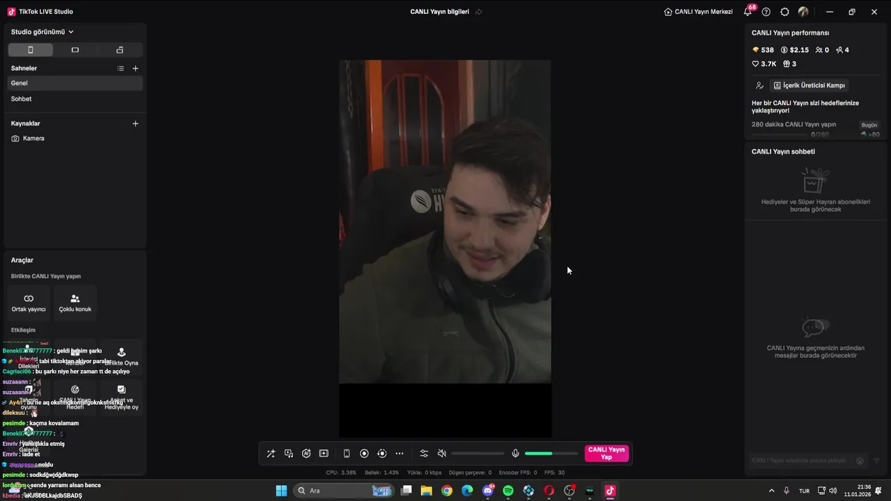Open the profile avatar menu
Image resolution: width=891 pixels, height=501 pixels.
click(x=803, y=12)
